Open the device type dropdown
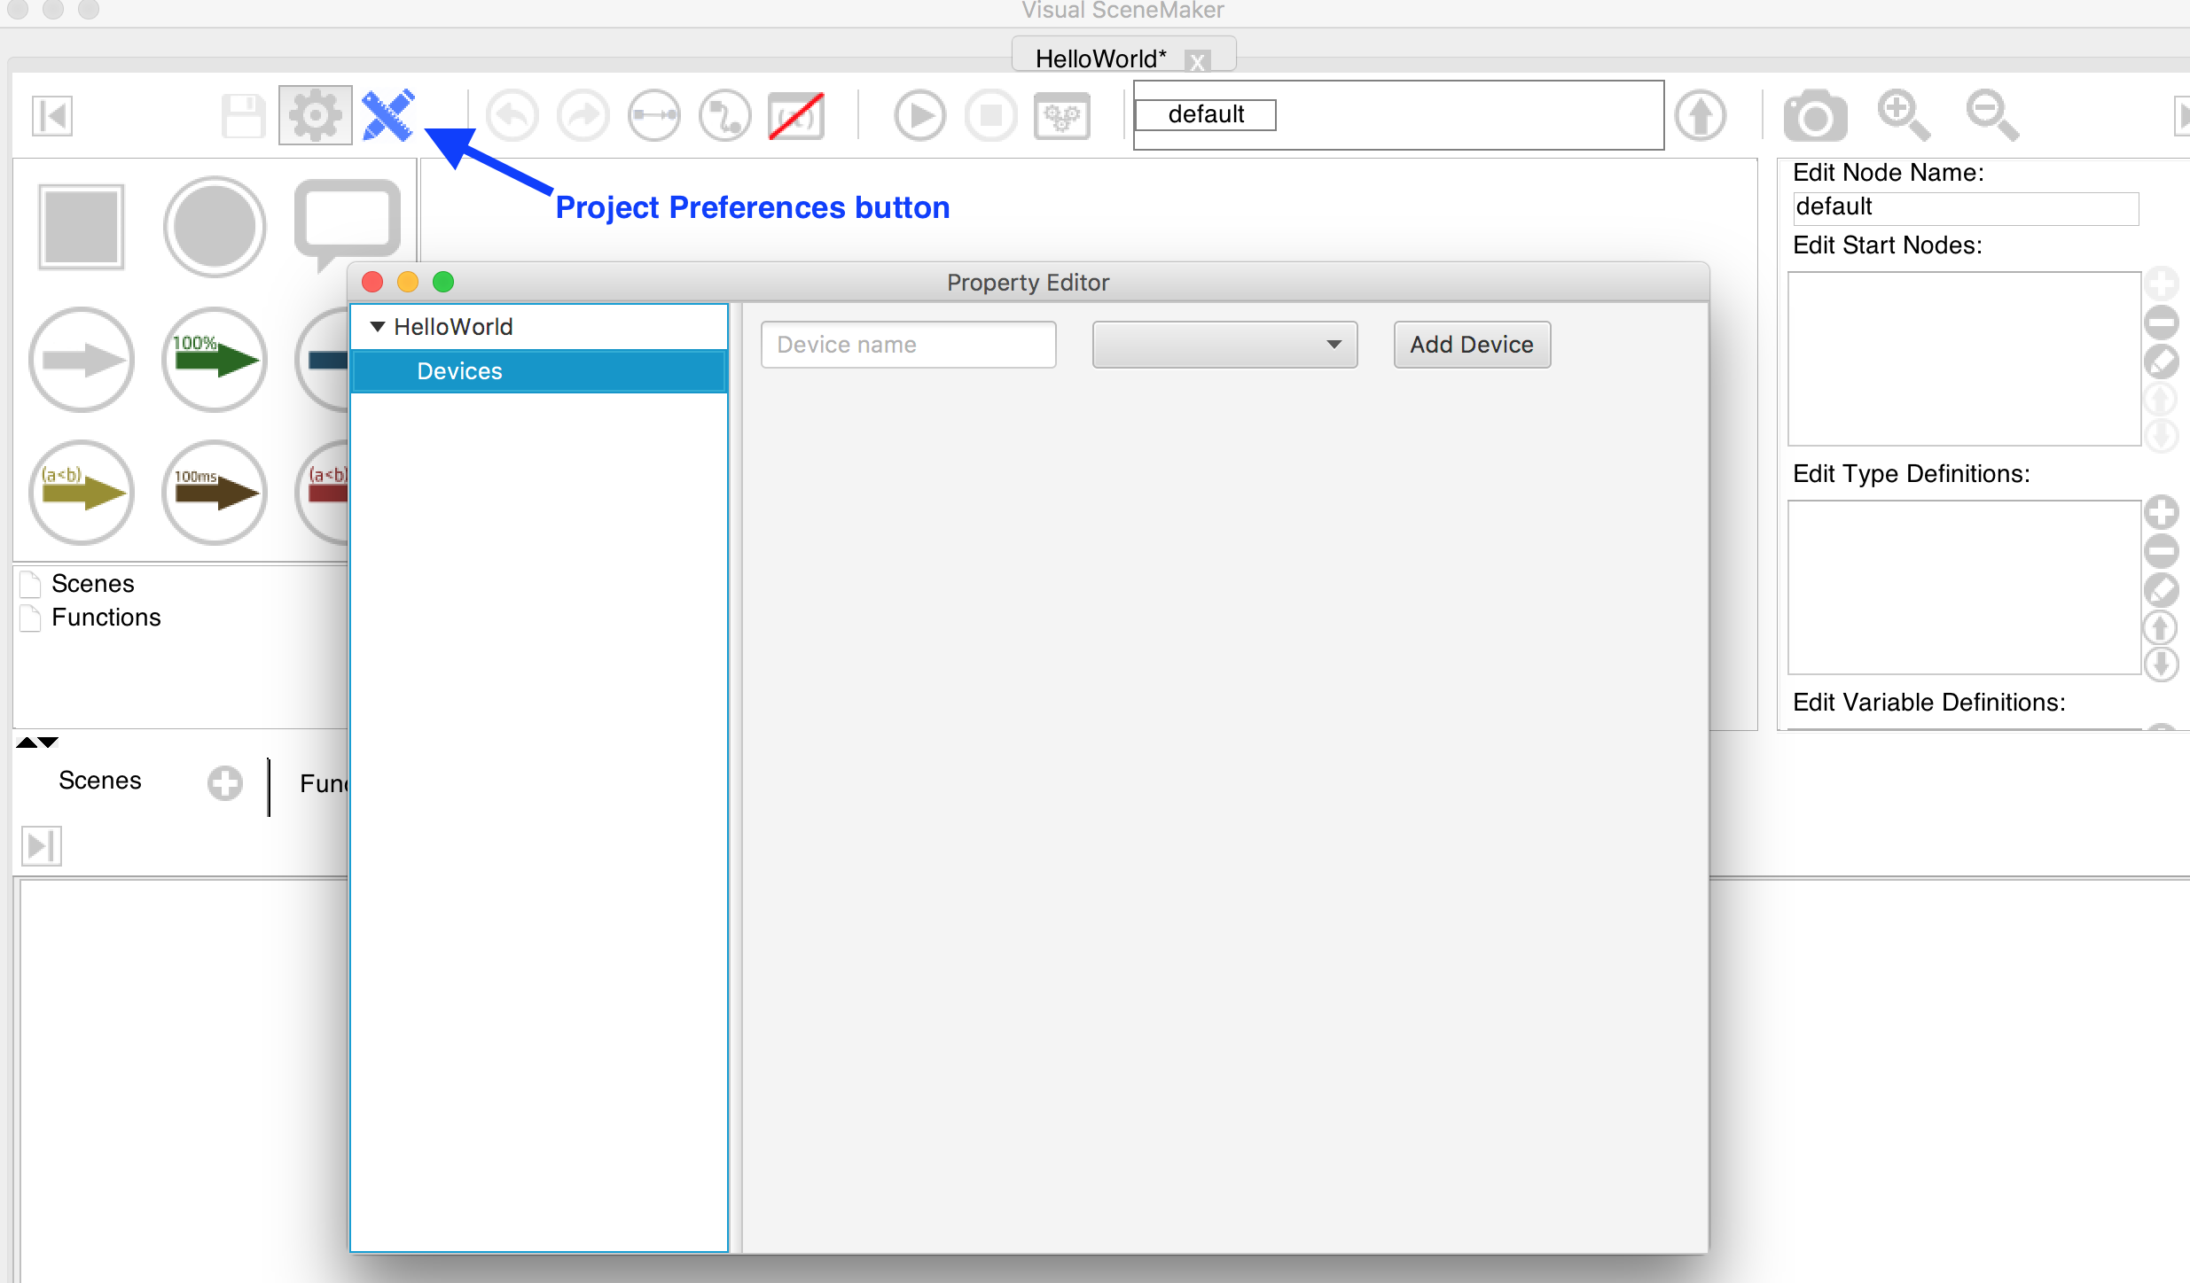2190x1283 pixels. pyautogui.click(x=1224, y=345)
